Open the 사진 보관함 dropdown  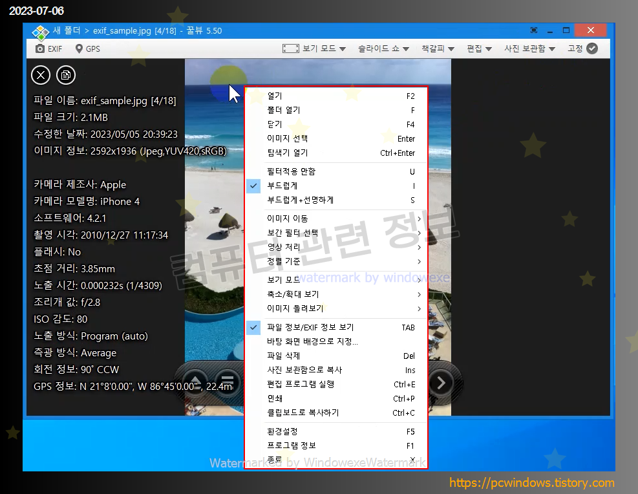pos(529,49)
